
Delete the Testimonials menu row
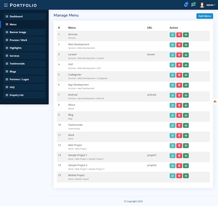179,125
